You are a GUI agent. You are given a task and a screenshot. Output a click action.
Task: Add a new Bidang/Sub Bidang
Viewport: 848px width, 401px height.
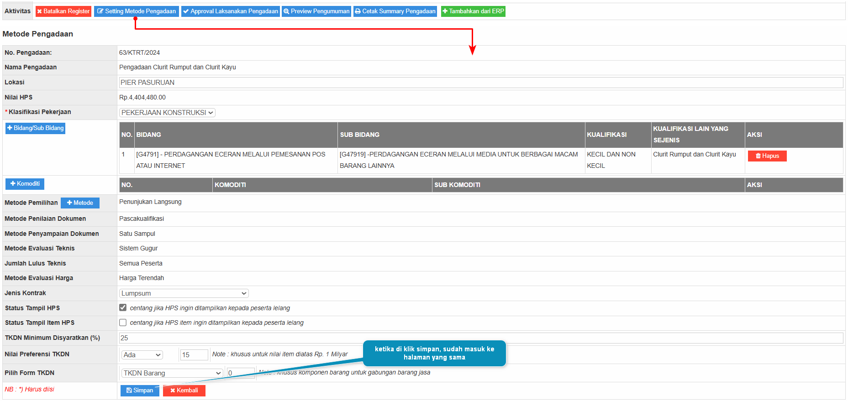(35, 128)
